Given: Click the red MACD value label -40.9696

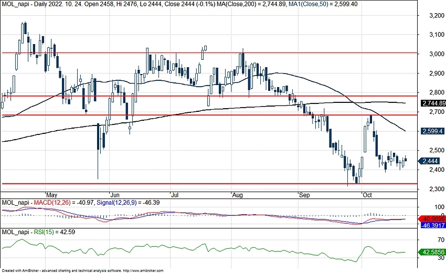Looking at the screenshot, I should point(433,219).
